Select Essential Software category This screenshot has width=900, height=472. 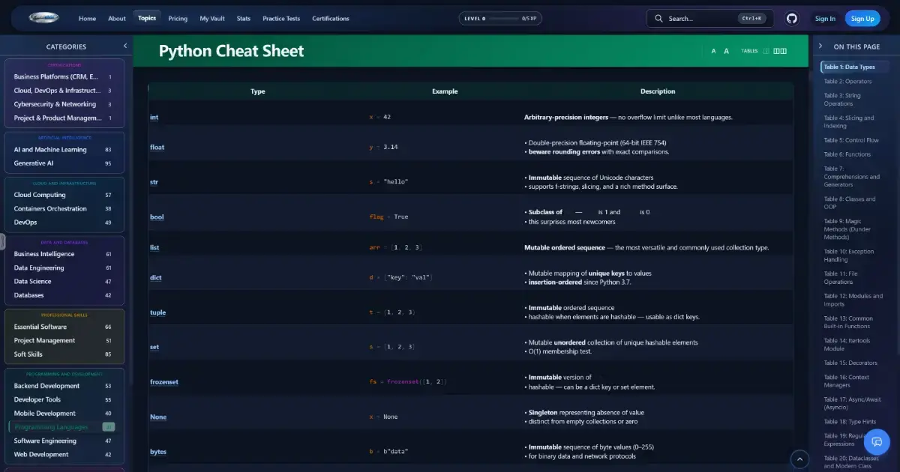tap(64, 327)
